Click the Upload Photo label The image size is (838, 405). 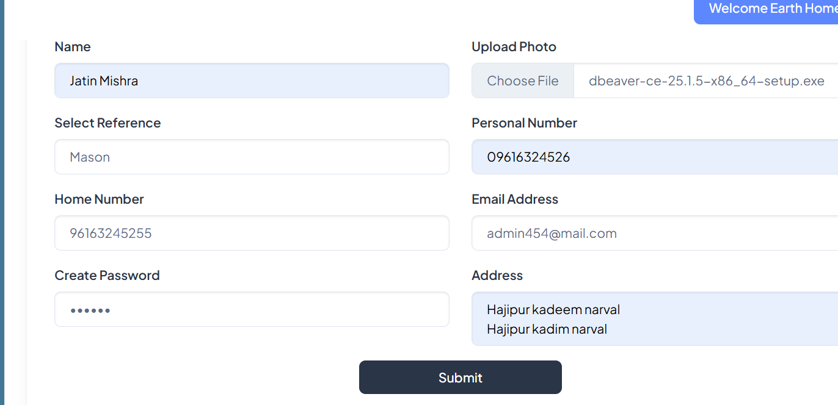pos(514,47)
